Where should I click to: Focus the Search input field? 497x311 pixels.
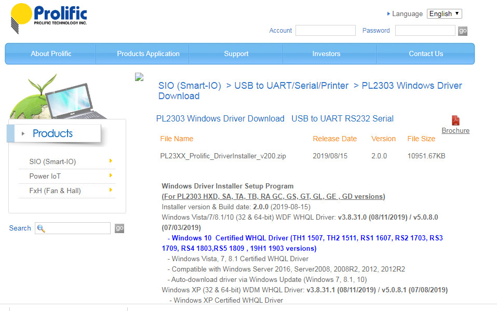pos(73,228)
